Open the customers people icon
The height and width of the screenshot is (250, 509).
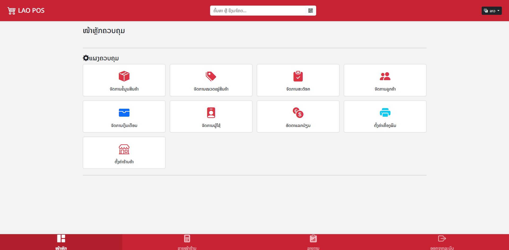(x=385, y=76)
